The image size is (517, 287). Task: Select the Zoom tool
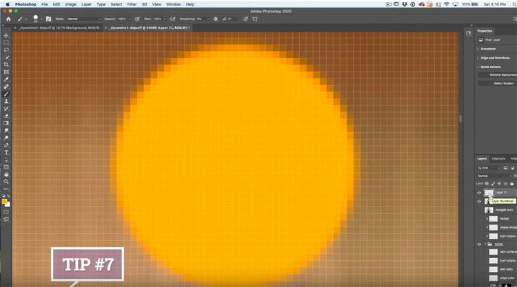point(6,182)
